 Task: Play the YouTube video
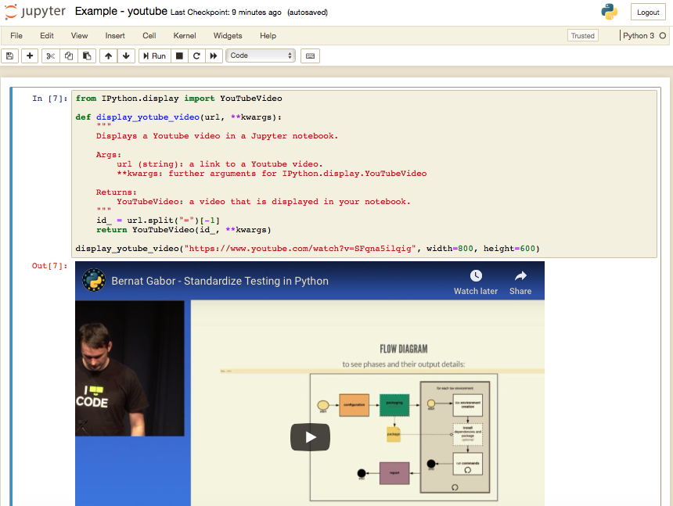[x=311, y=437]
